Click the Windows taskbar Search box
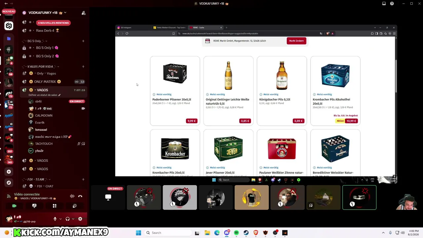Image resolution: width=423 pixels, height=238 pixels. pos(168,233)
